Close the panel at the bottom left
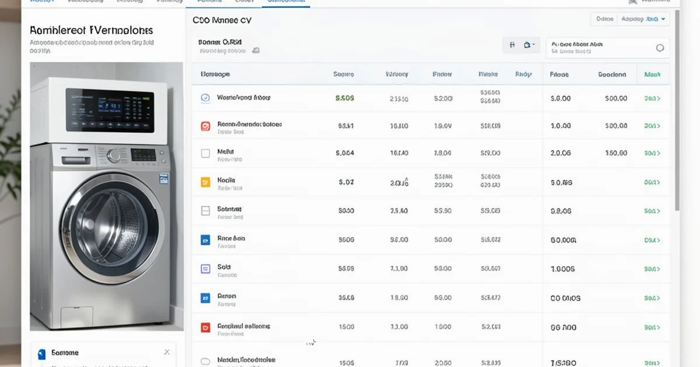Viewport: 700px width, 367px height. click(167, 352)
